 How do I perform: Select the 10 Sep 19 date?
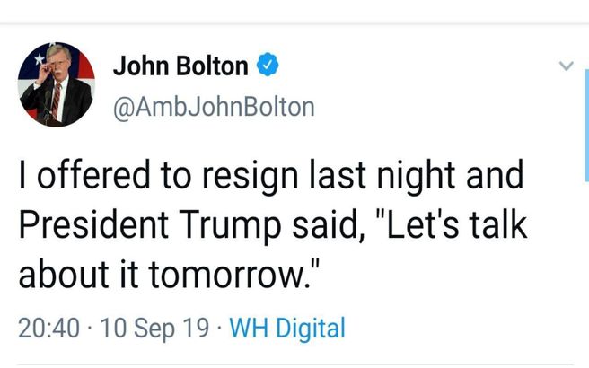[x=154, y=329]
